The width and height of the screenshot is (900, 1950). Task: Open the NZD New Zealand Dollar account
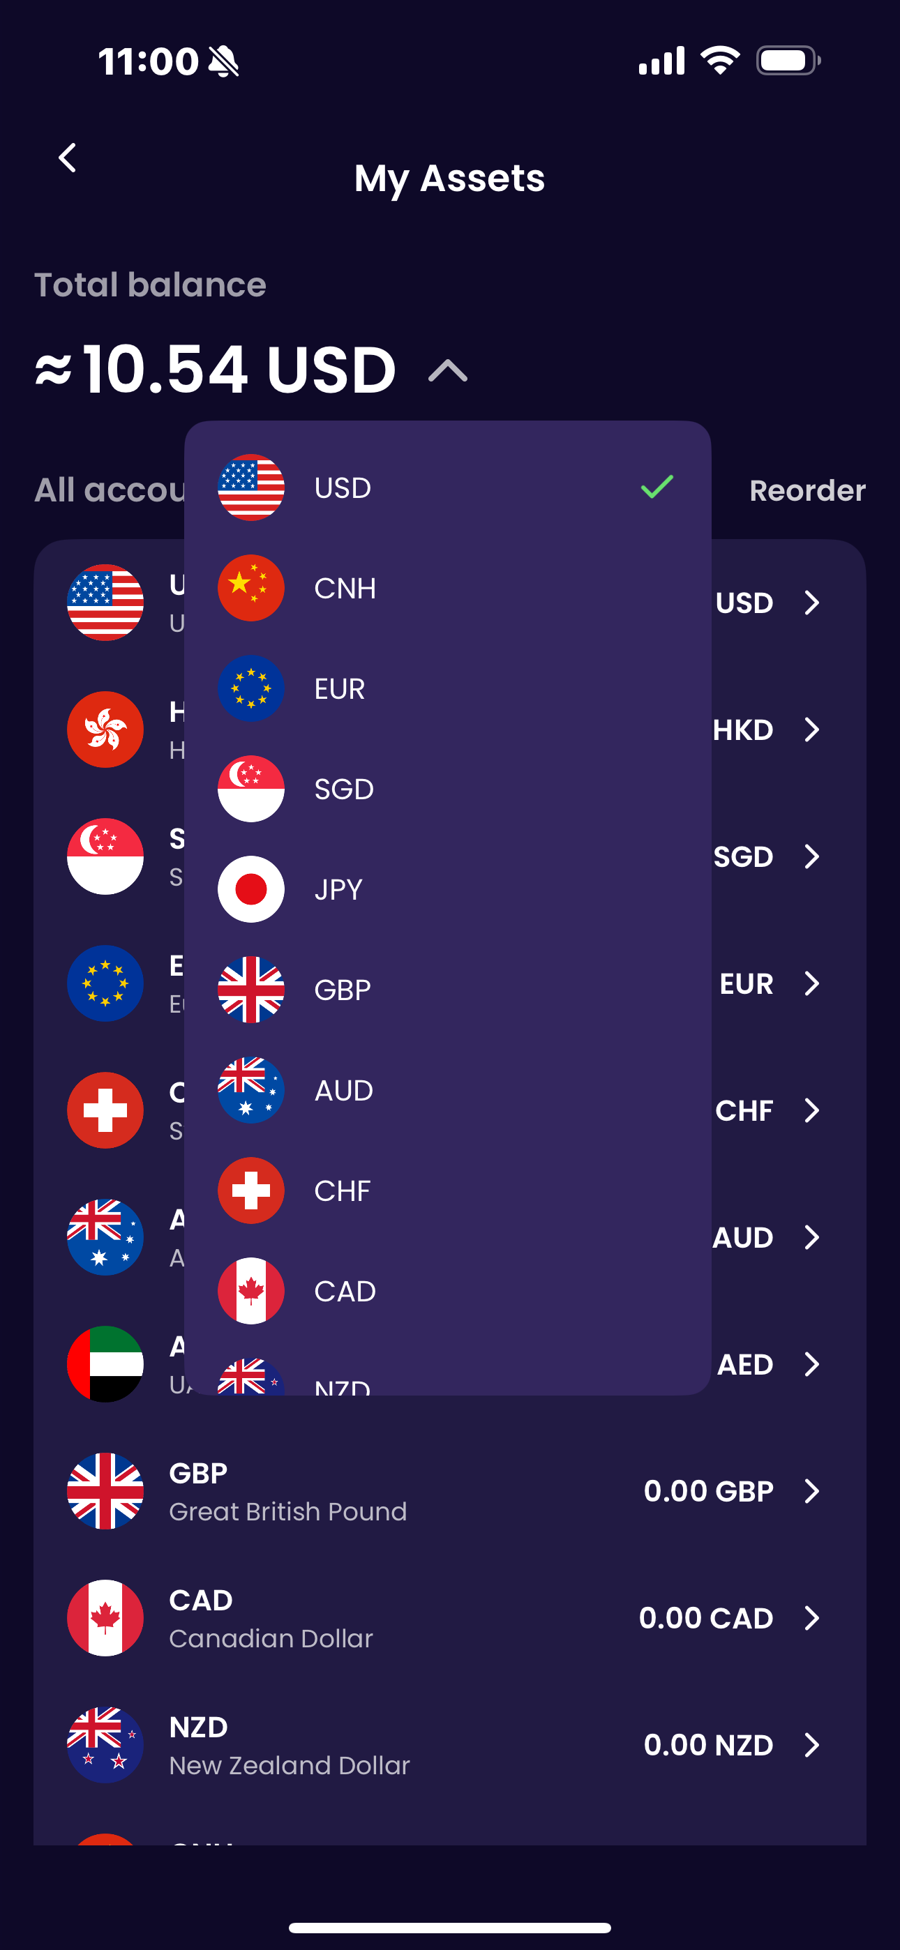pos(447,1745)
